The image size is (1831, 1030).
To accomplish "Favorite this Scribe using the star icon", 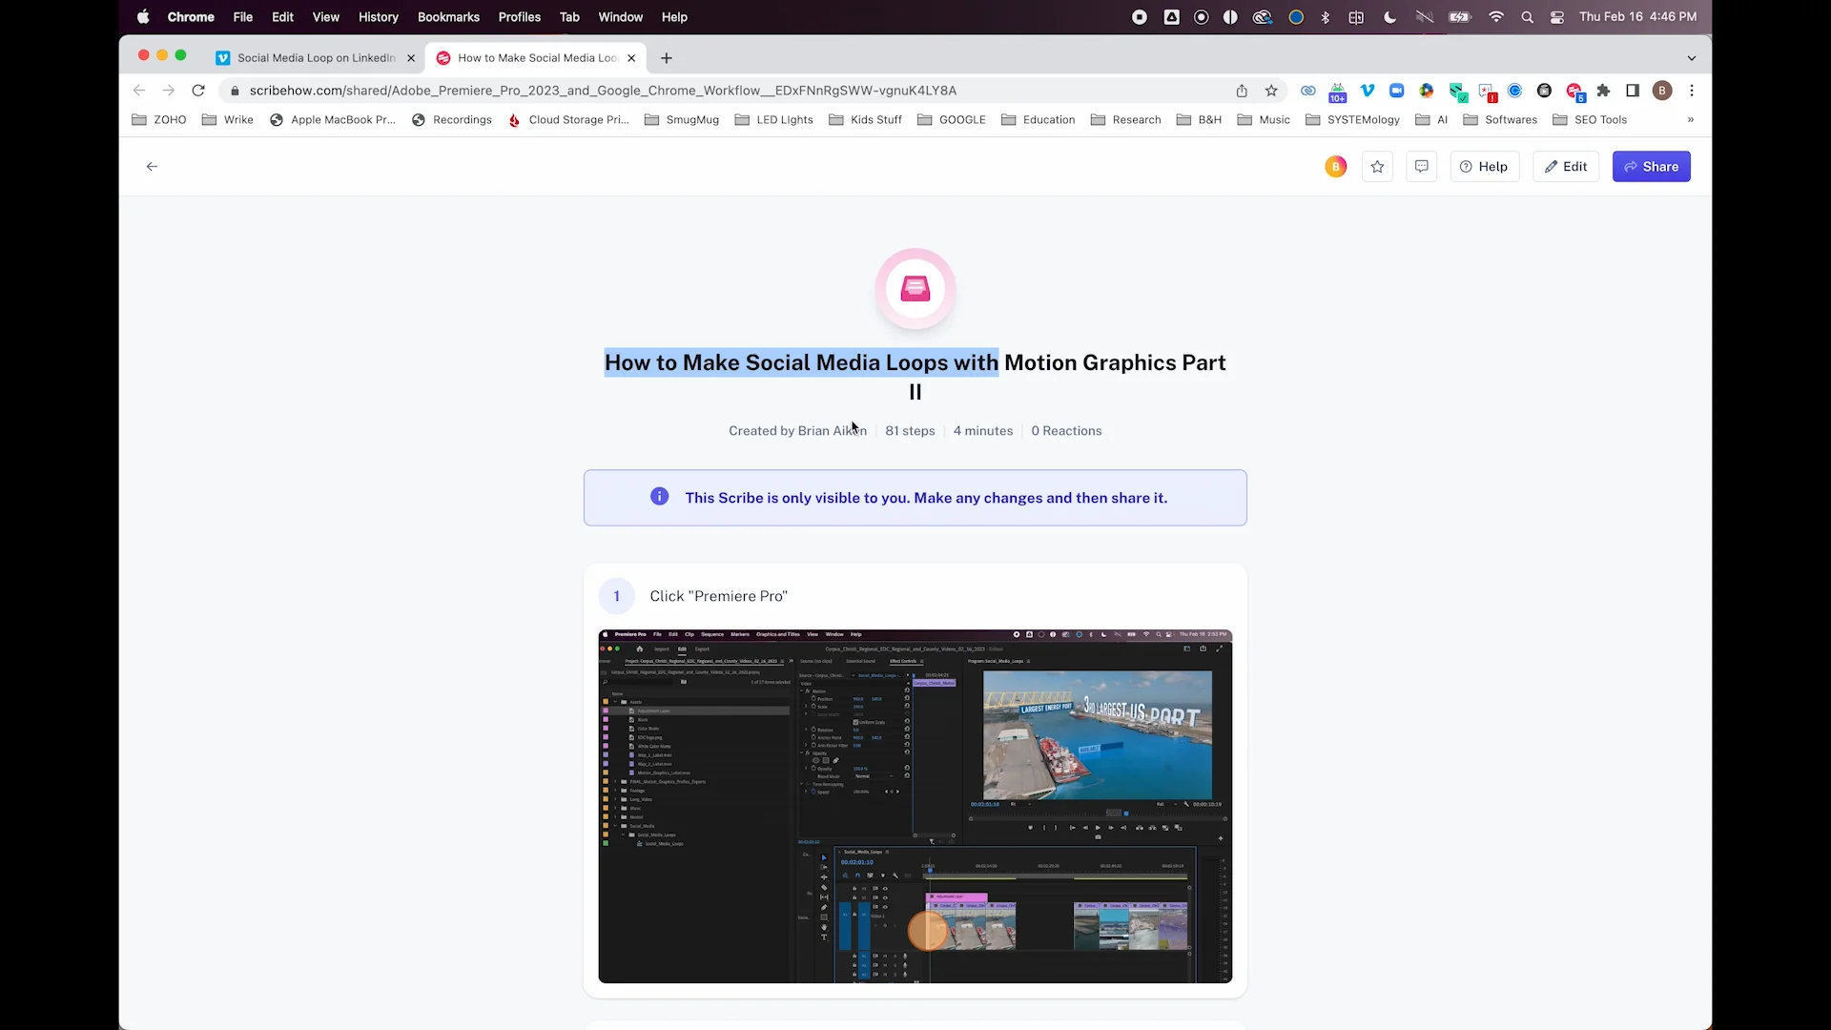I will coord(1377,166).
